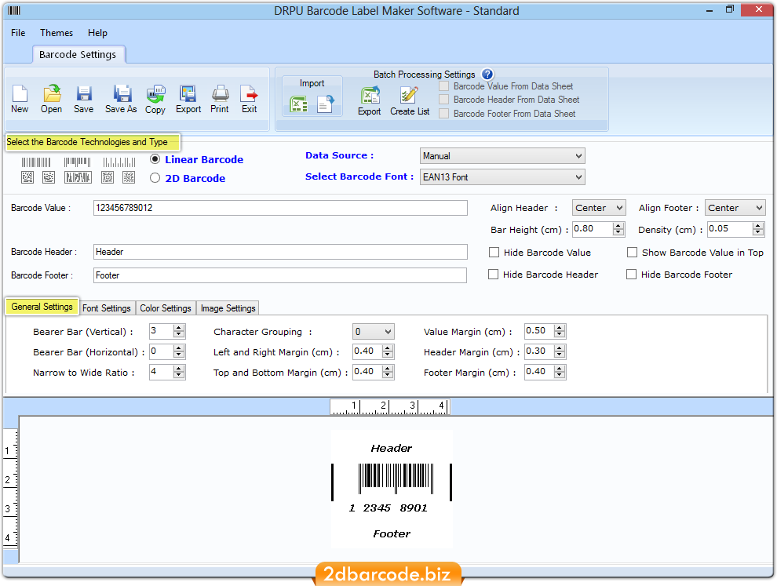Switch to the General Settings tab
Image resolution: width=777 pixels, height=586 pixels.
42,307
